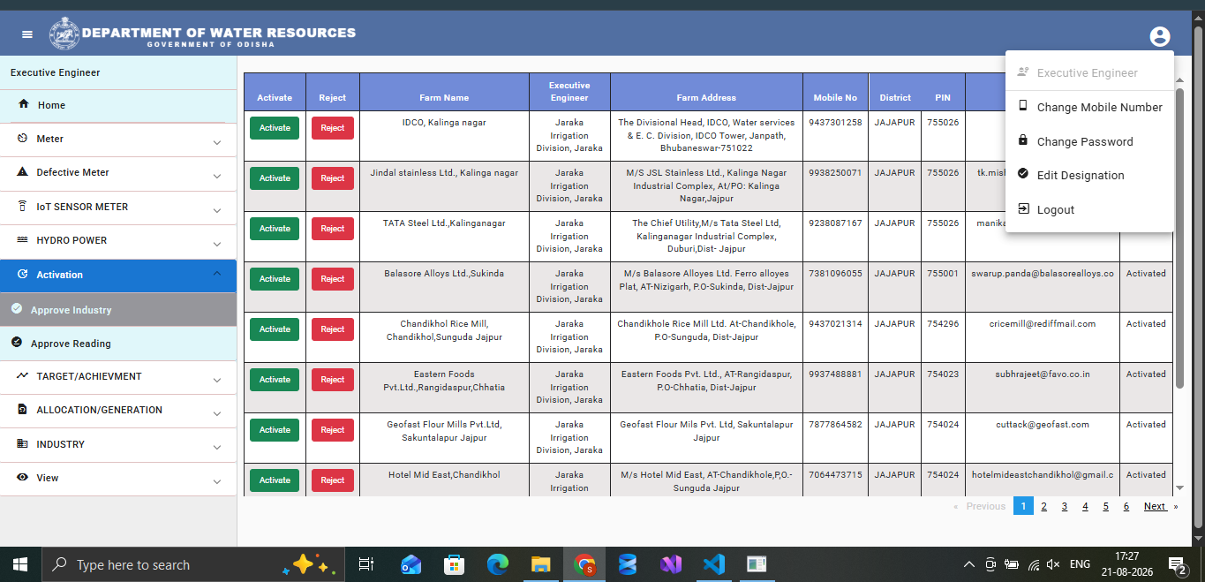Click the Approve Industry checkmark icon

click(17, 309)
